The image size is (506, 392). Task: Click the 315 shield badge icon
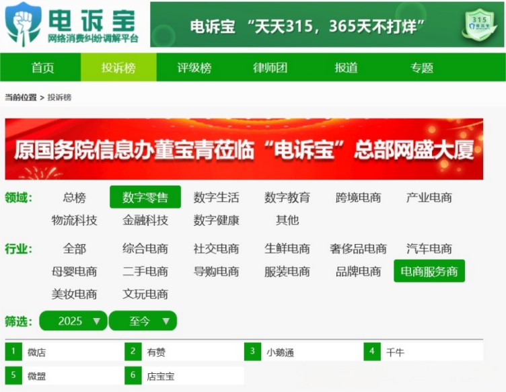479,25
